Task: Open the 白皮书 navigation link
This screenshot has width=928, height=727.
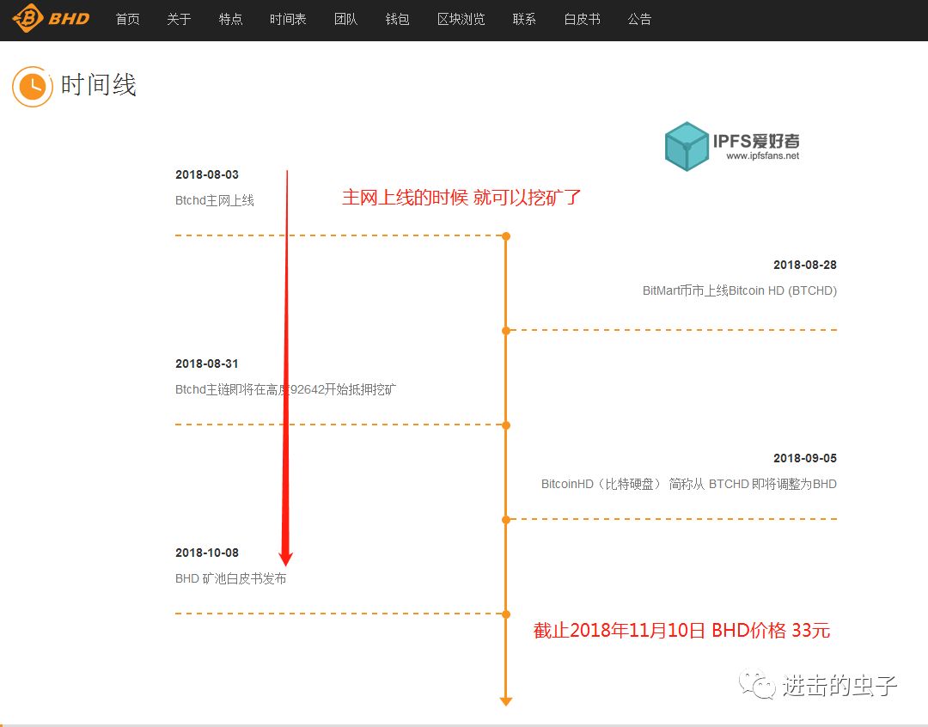Action: (x=582, y=20)
